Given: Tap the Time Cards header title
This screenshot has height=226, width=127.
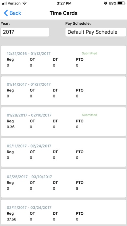Looking at the screenshot, I should coord(63,13).
